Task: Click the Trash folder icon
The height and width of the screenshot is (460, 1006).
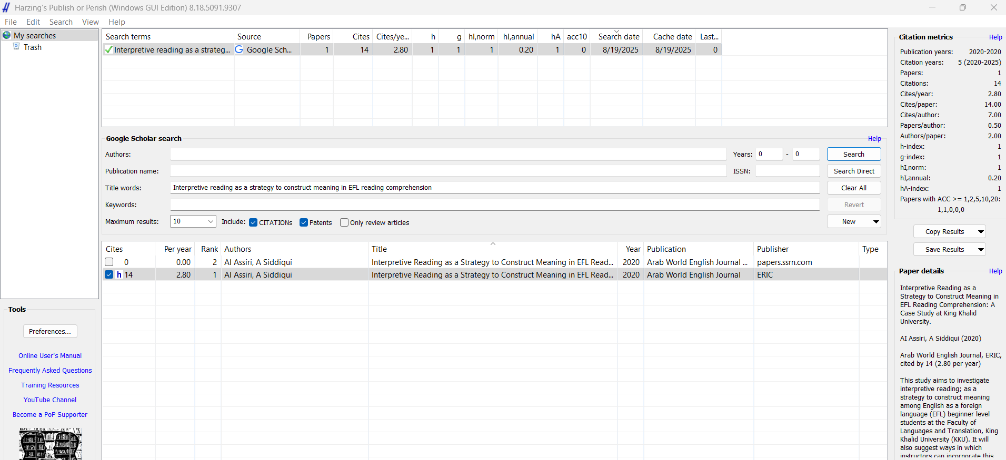Action: click(x=16, y=47)
